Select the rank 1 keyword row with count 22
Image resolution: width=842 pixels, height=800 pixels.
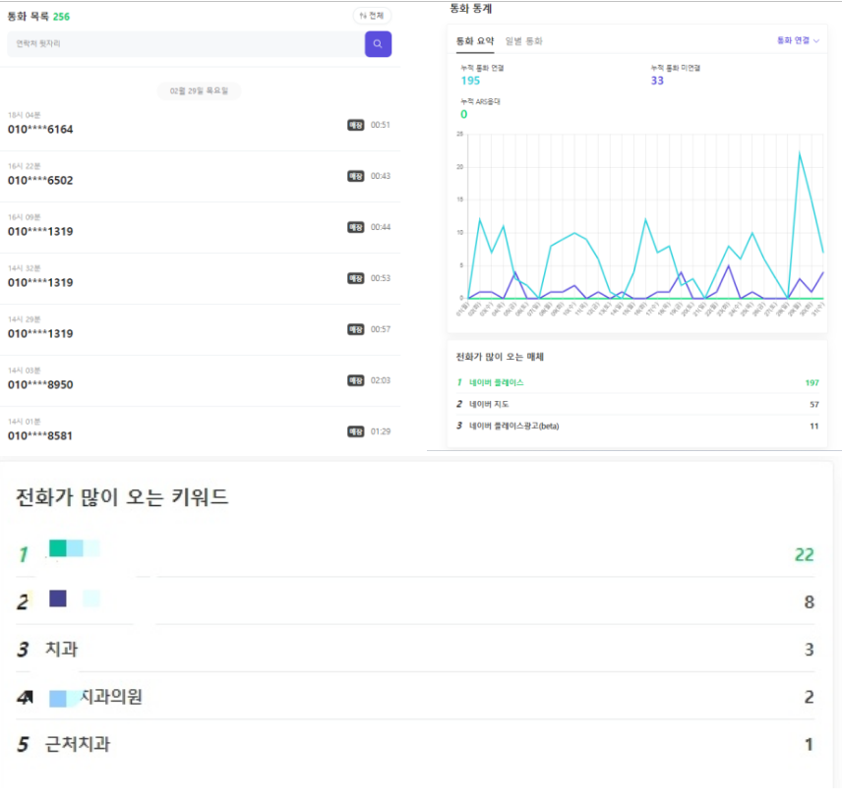[415, 554]
